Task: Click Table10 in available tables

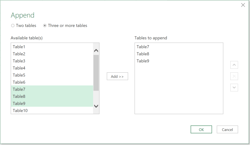Action: point(20,111)
